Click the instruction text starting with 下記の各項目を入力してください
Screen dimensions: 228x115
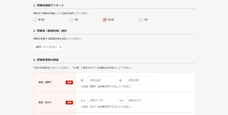[x=83, y=68]
